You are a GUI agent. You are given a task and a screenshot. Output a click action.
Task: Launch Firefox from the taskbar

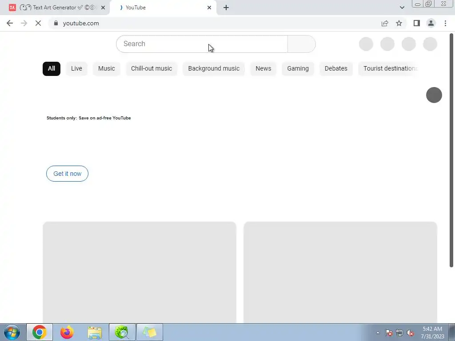(67, 332)
